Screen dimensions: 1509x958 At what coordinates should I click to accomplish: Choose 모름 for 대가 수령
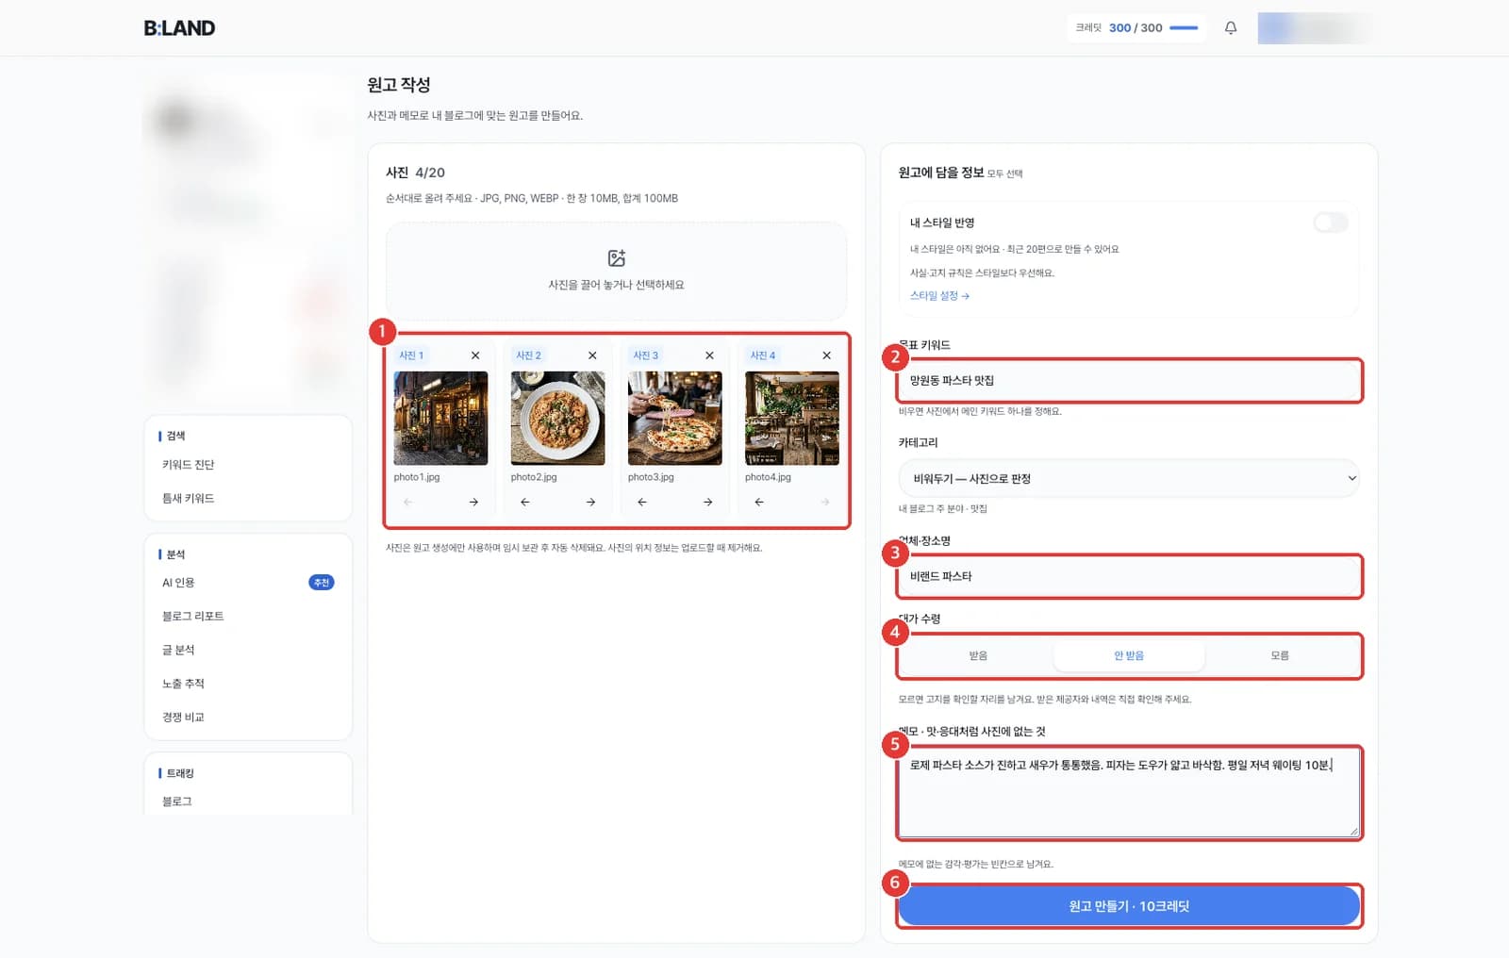(x=1280, y=655)
